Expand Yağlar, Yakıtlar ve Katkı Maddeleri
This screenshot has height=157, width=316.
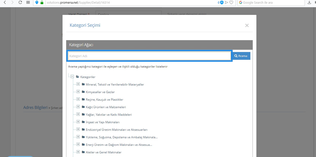[78, 114]
